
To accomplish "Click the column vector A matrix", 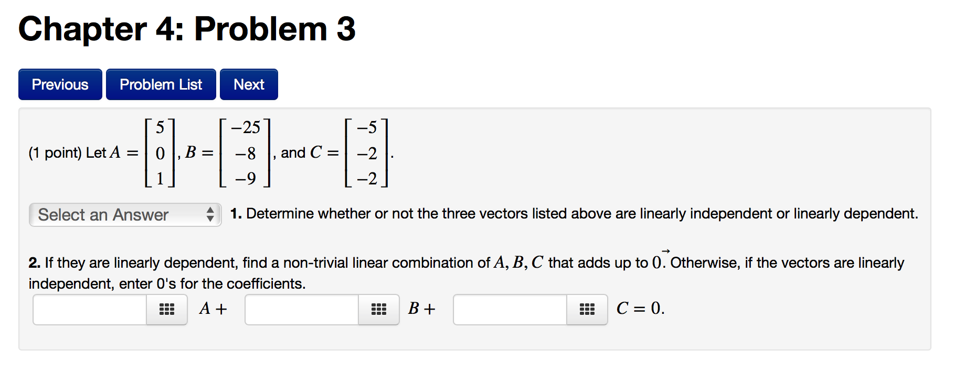I will (x=160, y=153).
